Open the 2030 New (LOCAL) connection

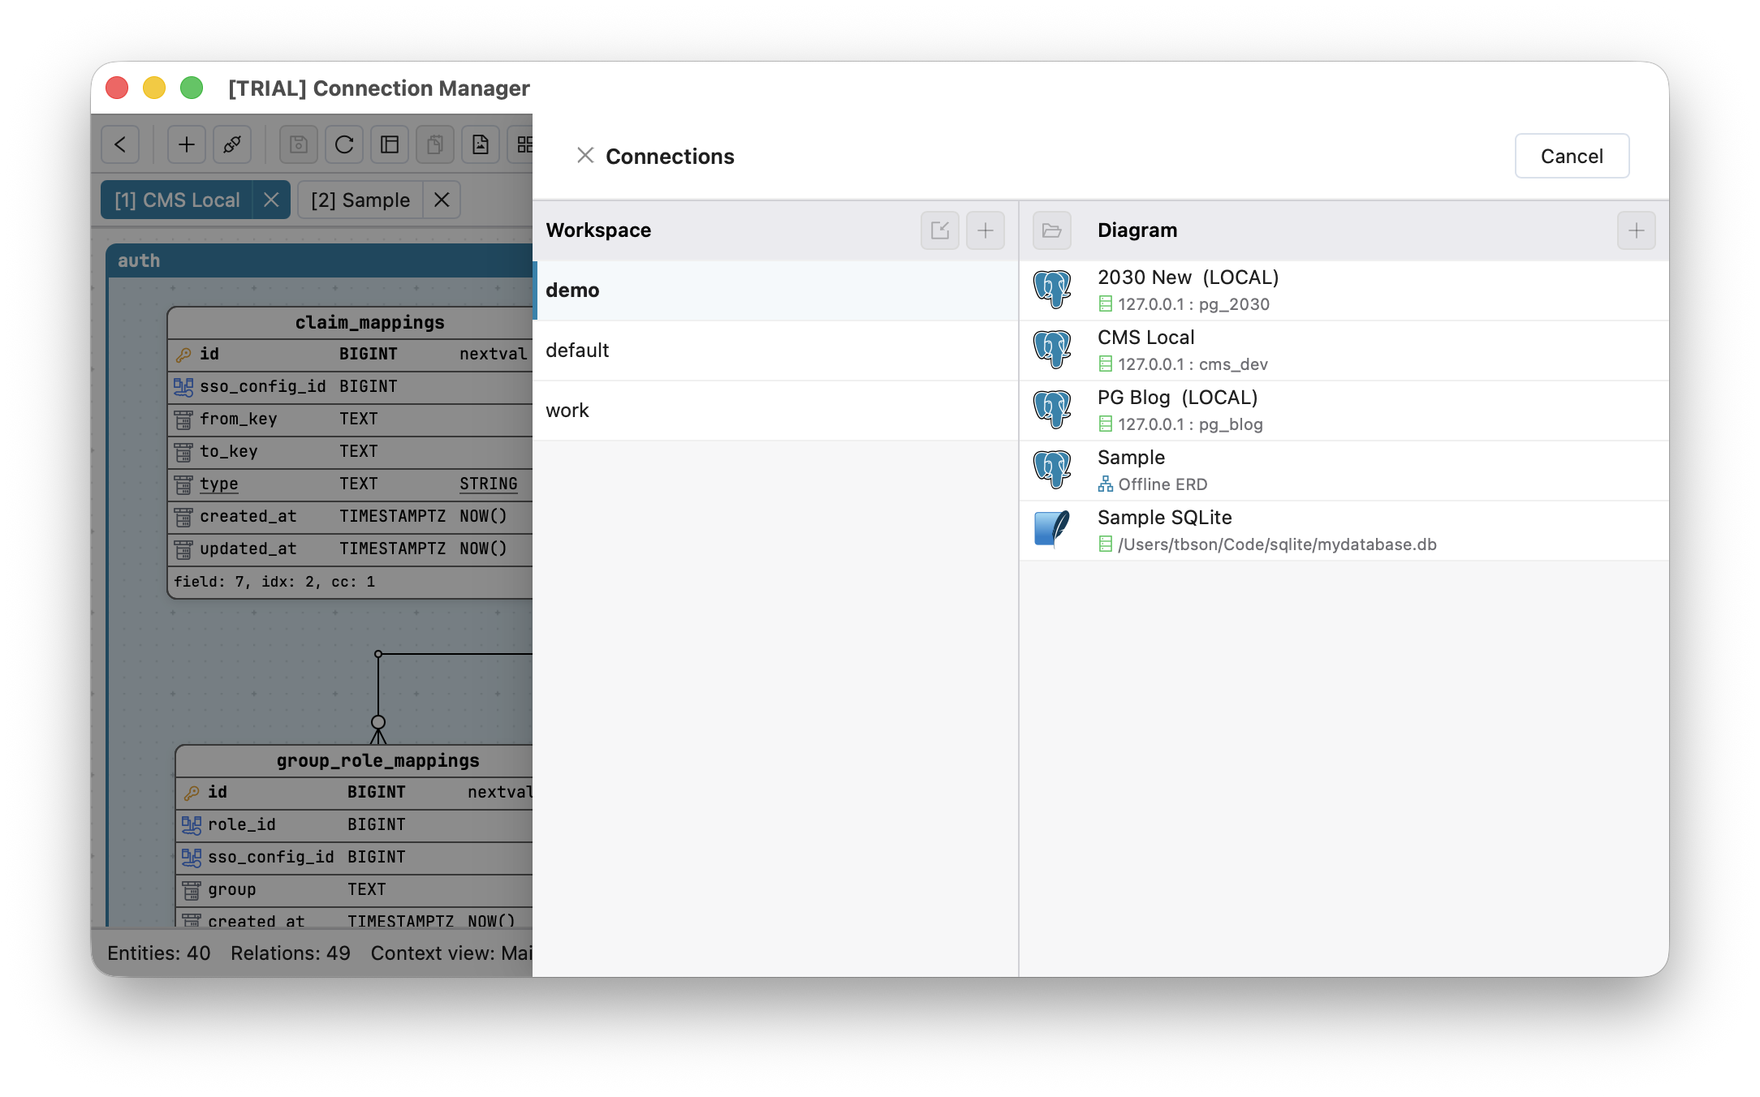(x=1344, y=290)
